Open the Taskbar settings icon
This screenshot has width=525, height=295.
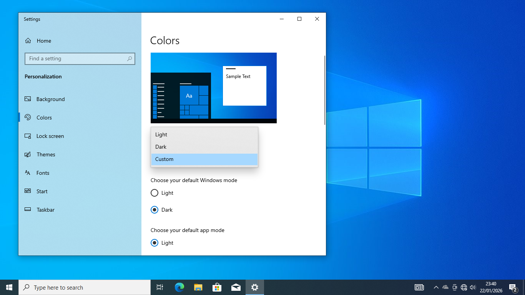[28, 210]
